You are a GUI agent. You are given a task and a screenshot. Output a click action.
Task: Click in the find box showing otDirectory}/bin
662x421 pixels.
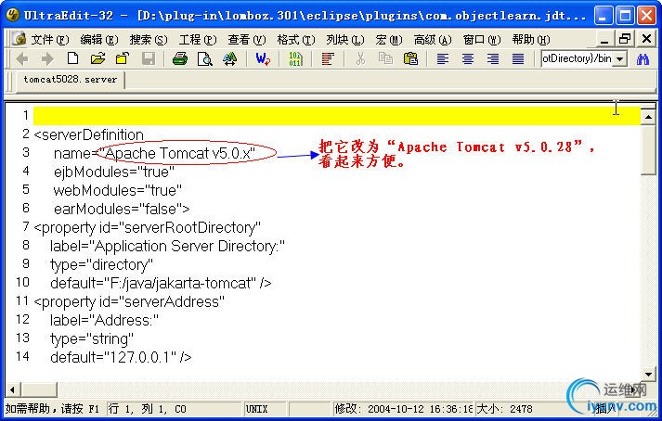(x=578, y=58)
